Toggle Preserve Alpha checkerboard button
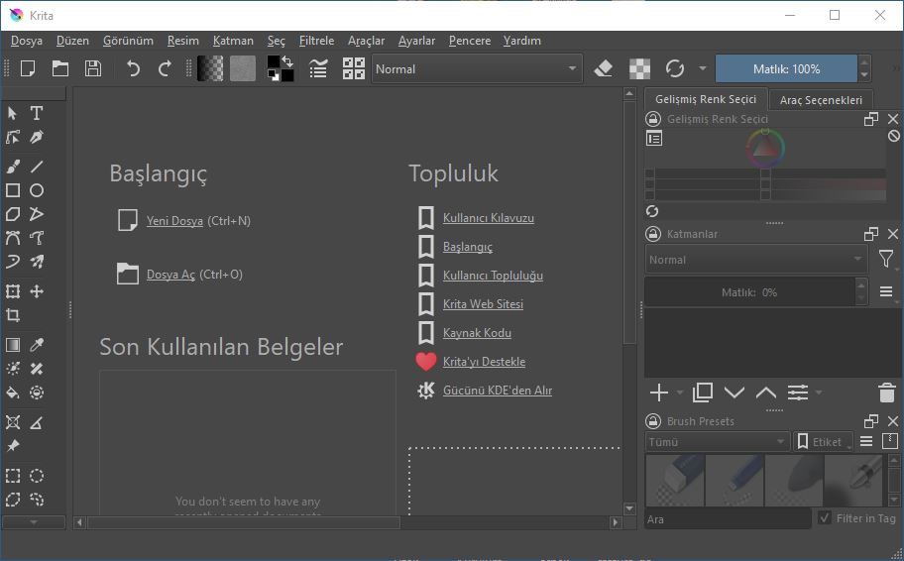This screenshot has height=561, width=904. pos(639,68)
